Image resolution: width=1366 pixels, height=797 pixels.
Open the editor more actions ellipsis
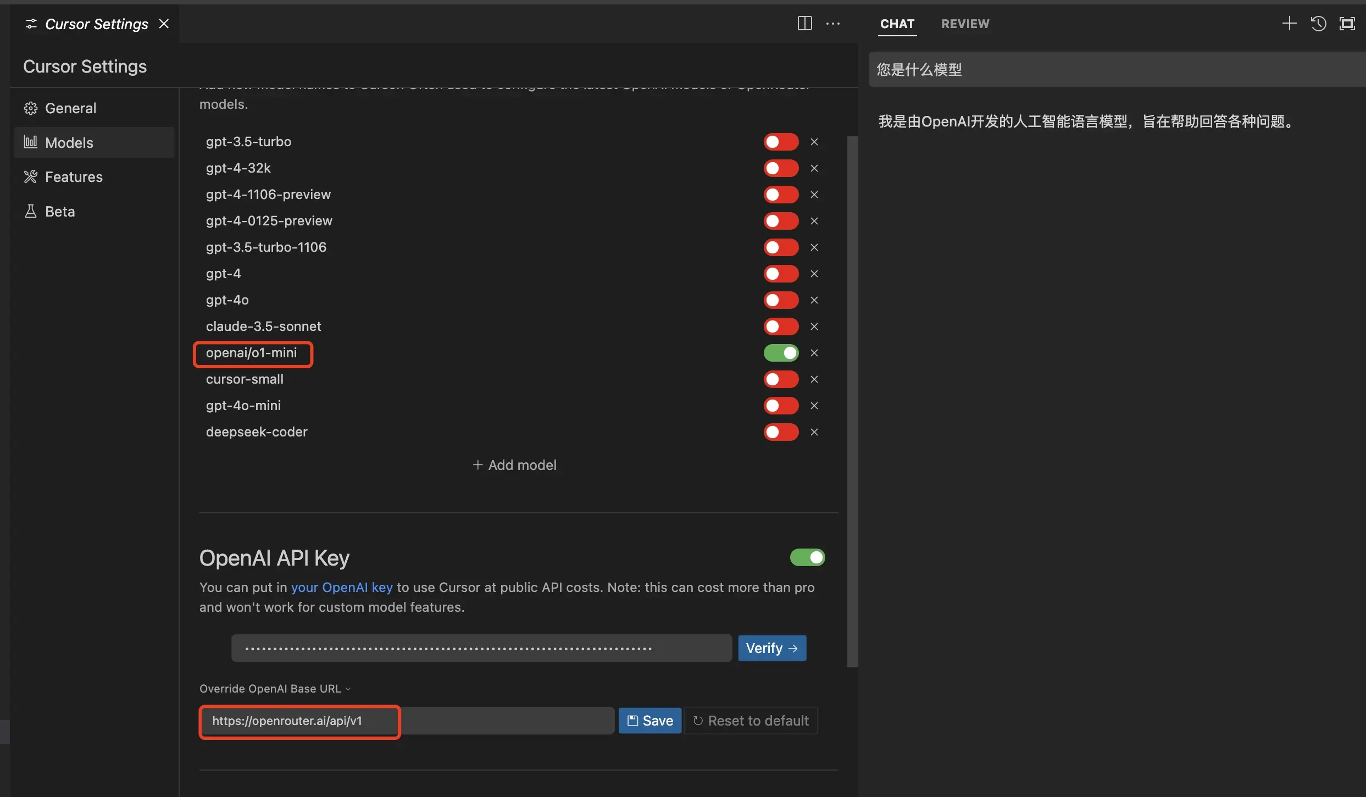tap(833, 24)
